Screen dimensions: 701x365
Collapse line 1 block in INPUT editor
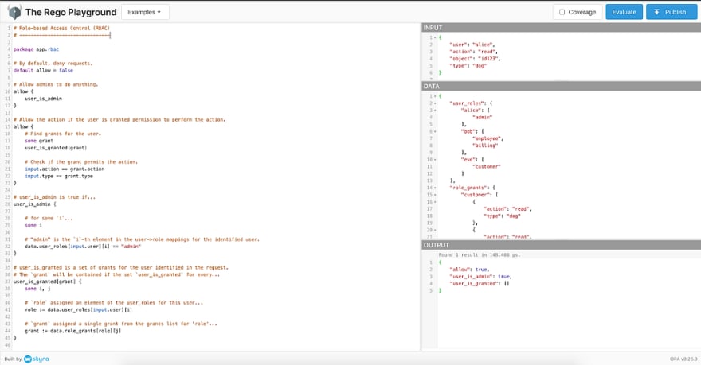[436, 37]
